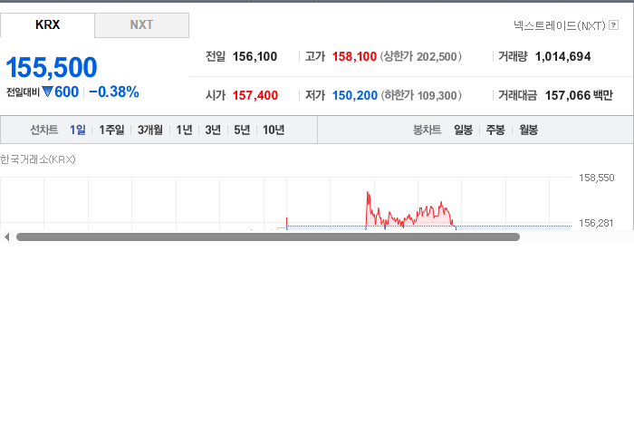
Task: Click the 하한가 109,300 text
Action: [421, 95]
